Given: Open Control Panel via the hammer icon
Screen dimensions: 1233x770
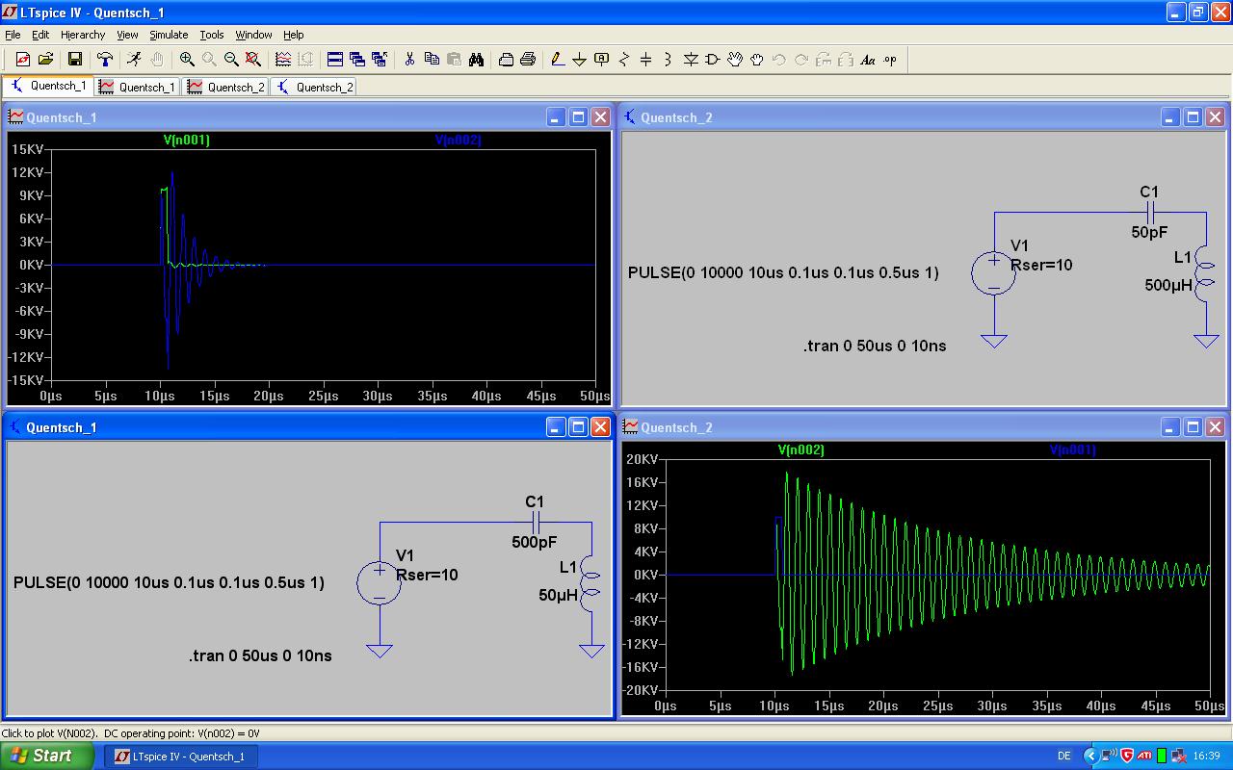Looking at the screenshot, I should click(x=105, y=60).
